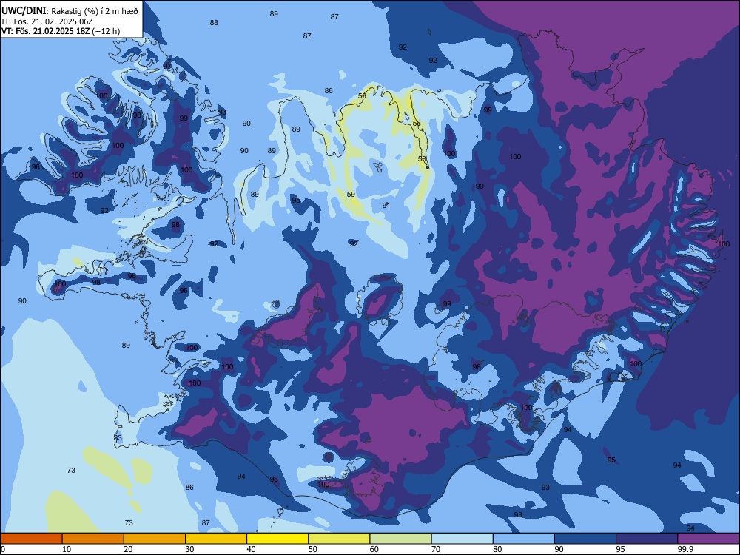
Task: Click the legend tick label "80"
Action: pos(497,549)
